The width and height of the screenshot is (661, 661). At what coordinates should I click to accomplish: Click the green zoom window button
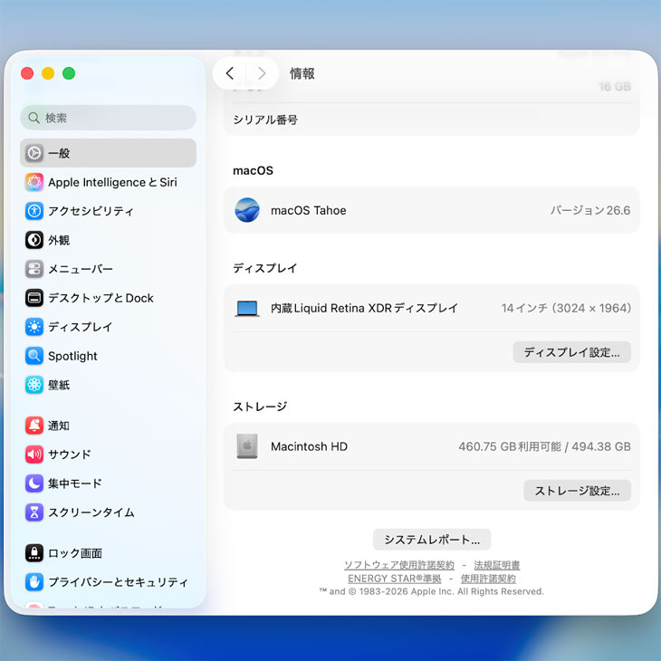[x=69, y=73]
